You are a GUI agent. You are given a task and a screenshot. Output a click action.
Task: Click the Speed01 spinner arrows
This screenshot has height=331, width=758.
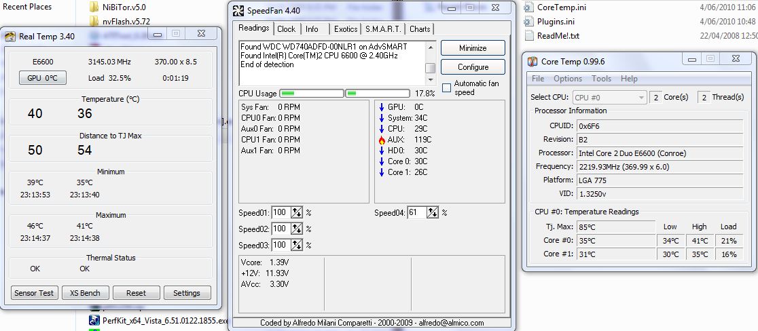(x=297, y=212)
